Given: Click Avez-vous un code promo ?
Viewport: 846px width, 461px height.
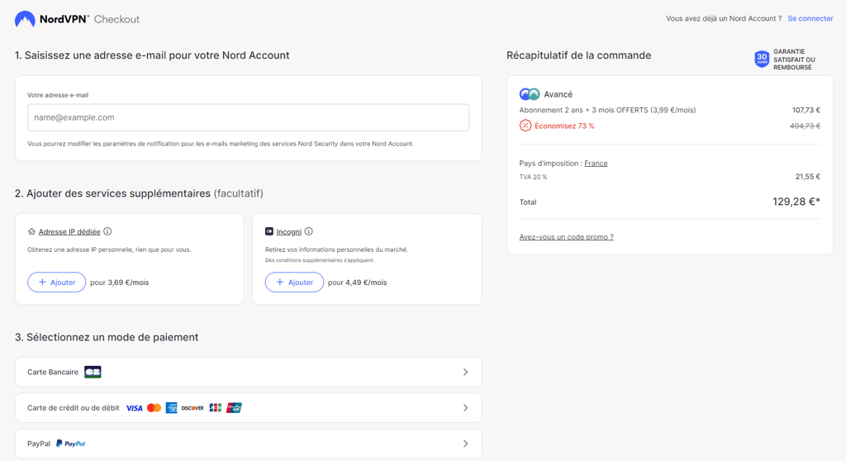Looking at the screenshot, I should [566, 237].
